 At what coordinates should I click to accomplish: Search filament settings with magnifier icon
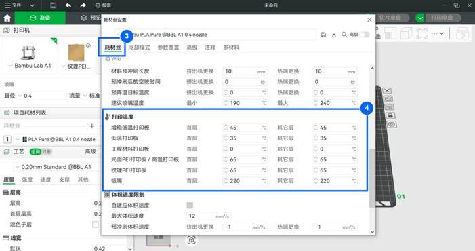pos(344,35)
